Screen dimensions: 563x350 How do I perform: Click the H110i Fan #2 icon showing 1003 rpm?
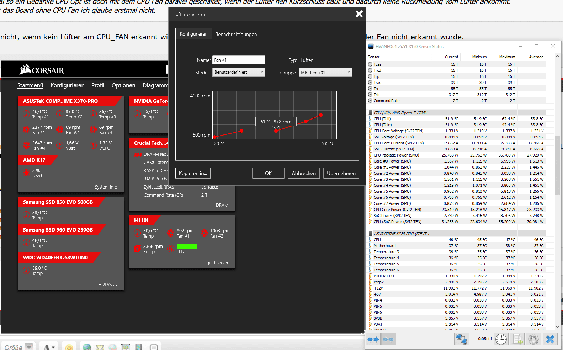tap(204, 233)
